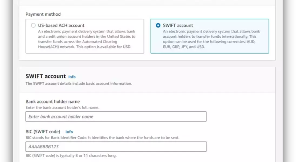Screen dimensions: 296x162
Task: Click the US-based ACH account option label
Action: click(61, 25)
